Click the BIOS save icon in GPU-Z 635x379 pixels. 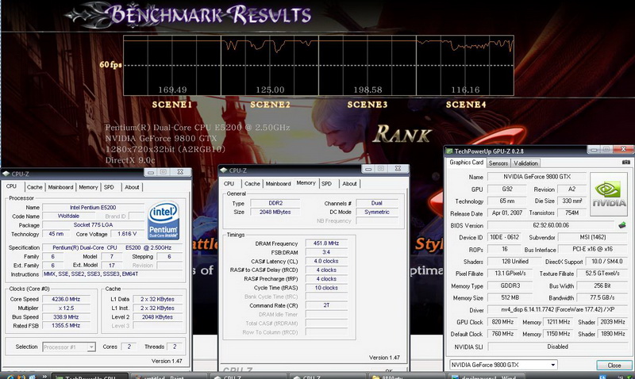pos(622,225)
